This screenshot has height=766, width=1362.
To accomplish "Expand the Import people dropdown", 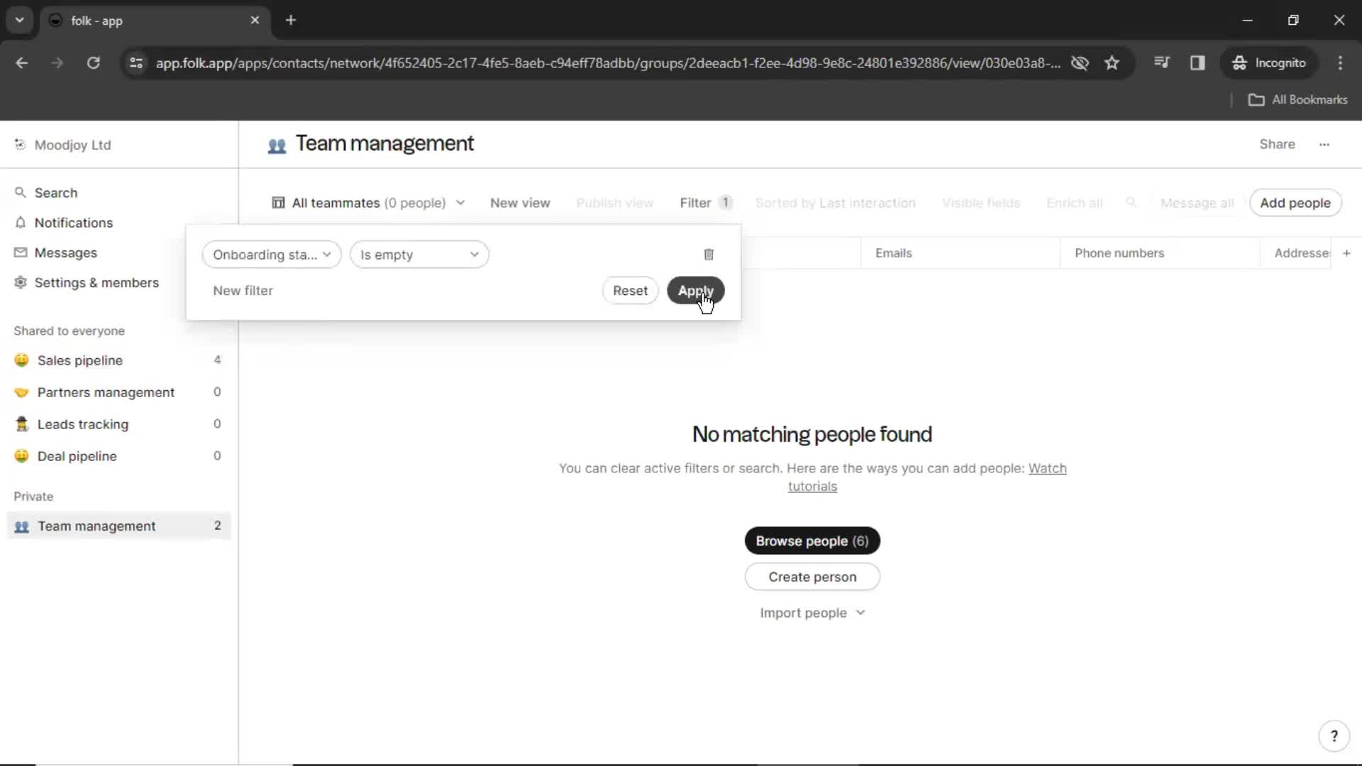I will coord(812,613).
